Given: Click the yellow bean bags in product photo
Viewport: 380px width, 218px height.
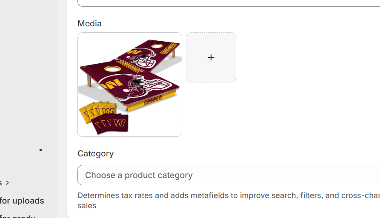Looking at the screenshot, I should click(x=97, y=111).
